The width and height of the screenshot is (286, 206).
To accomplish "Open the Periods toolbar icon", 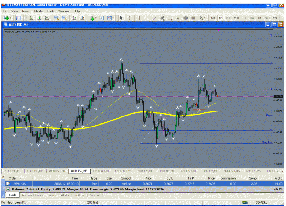I will [102, 18].
